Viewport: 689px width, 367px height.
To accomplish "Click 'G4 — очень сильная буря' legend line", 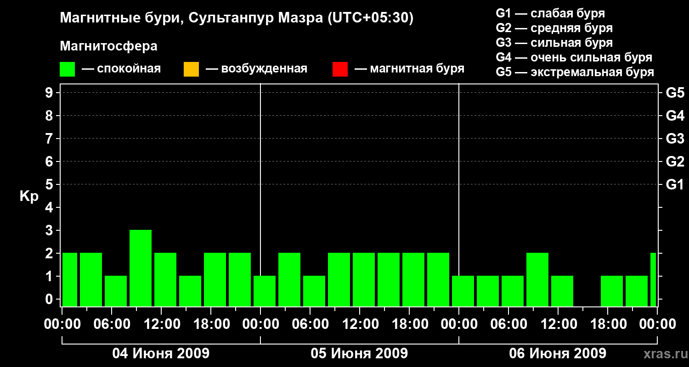I will pyautogui.click(x=574, y=57).
